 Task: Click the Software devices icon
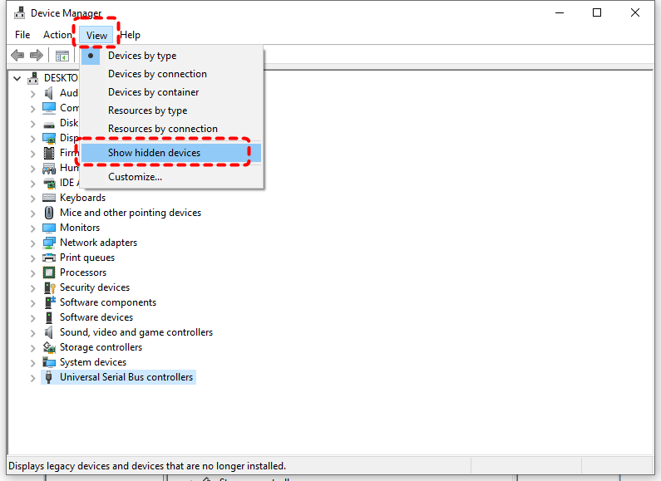49,317
